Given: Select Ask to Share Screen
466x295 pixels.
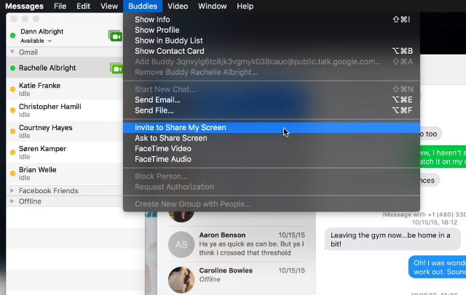Looking at the screenshot, I should tap(272, 138).
